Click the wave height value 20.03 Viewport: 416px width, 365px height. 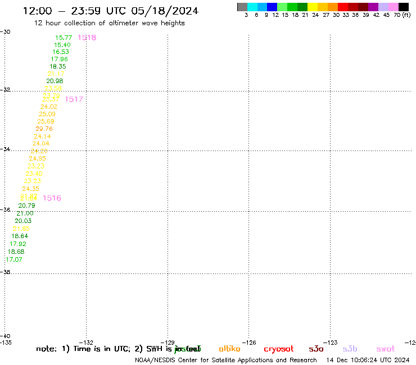click(23, 221)
